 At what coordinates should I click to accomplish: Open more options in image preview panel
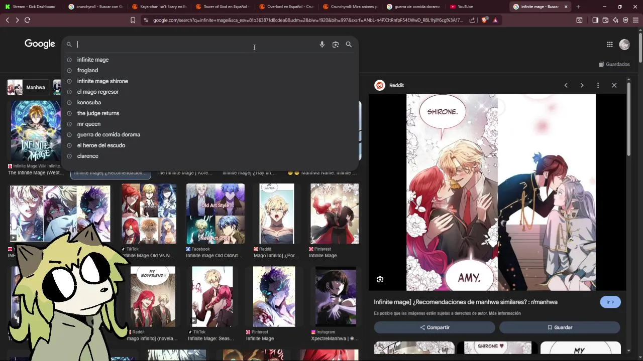click(598, 85)
